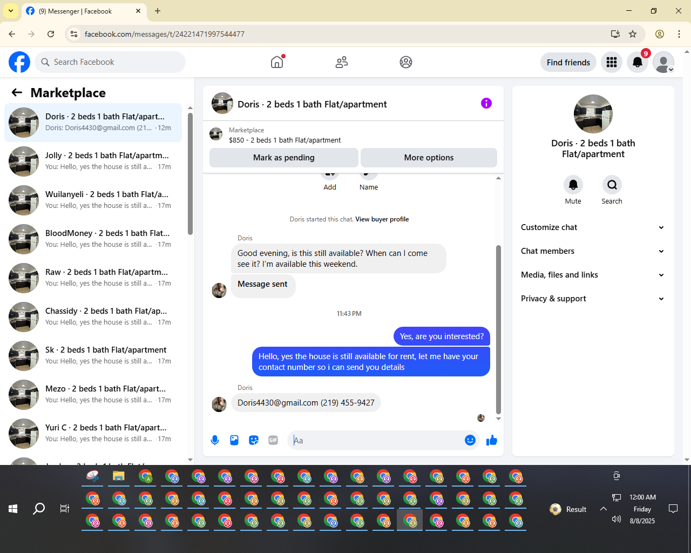Send a voice clip via microphone icon
This screenshot has width=691, height=553.
point(215,440)
